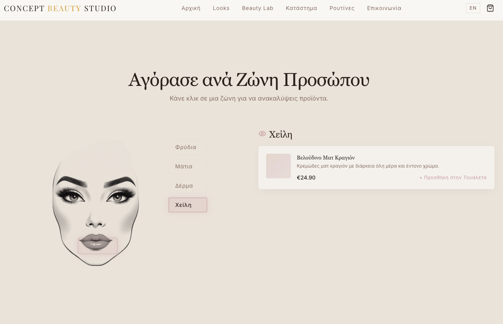This screenshot has height=324, width=503.
Task: Click the heading Αγόρασε ανά Ζώνη Προσώπου
Action: [249, 80]
